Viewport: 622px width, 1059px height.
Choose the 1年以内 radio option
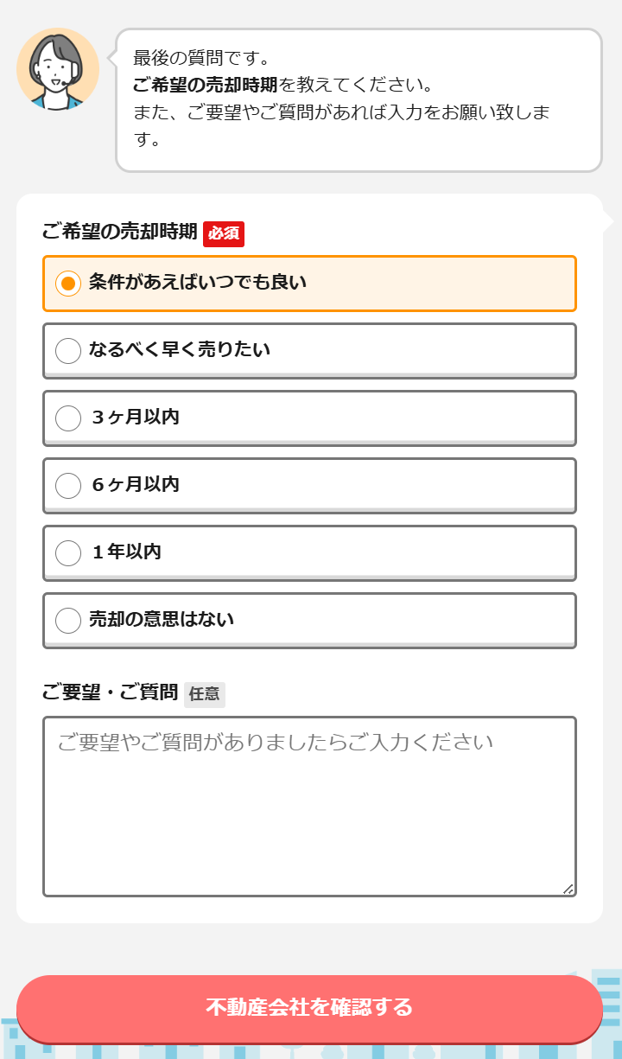[68, 553]
